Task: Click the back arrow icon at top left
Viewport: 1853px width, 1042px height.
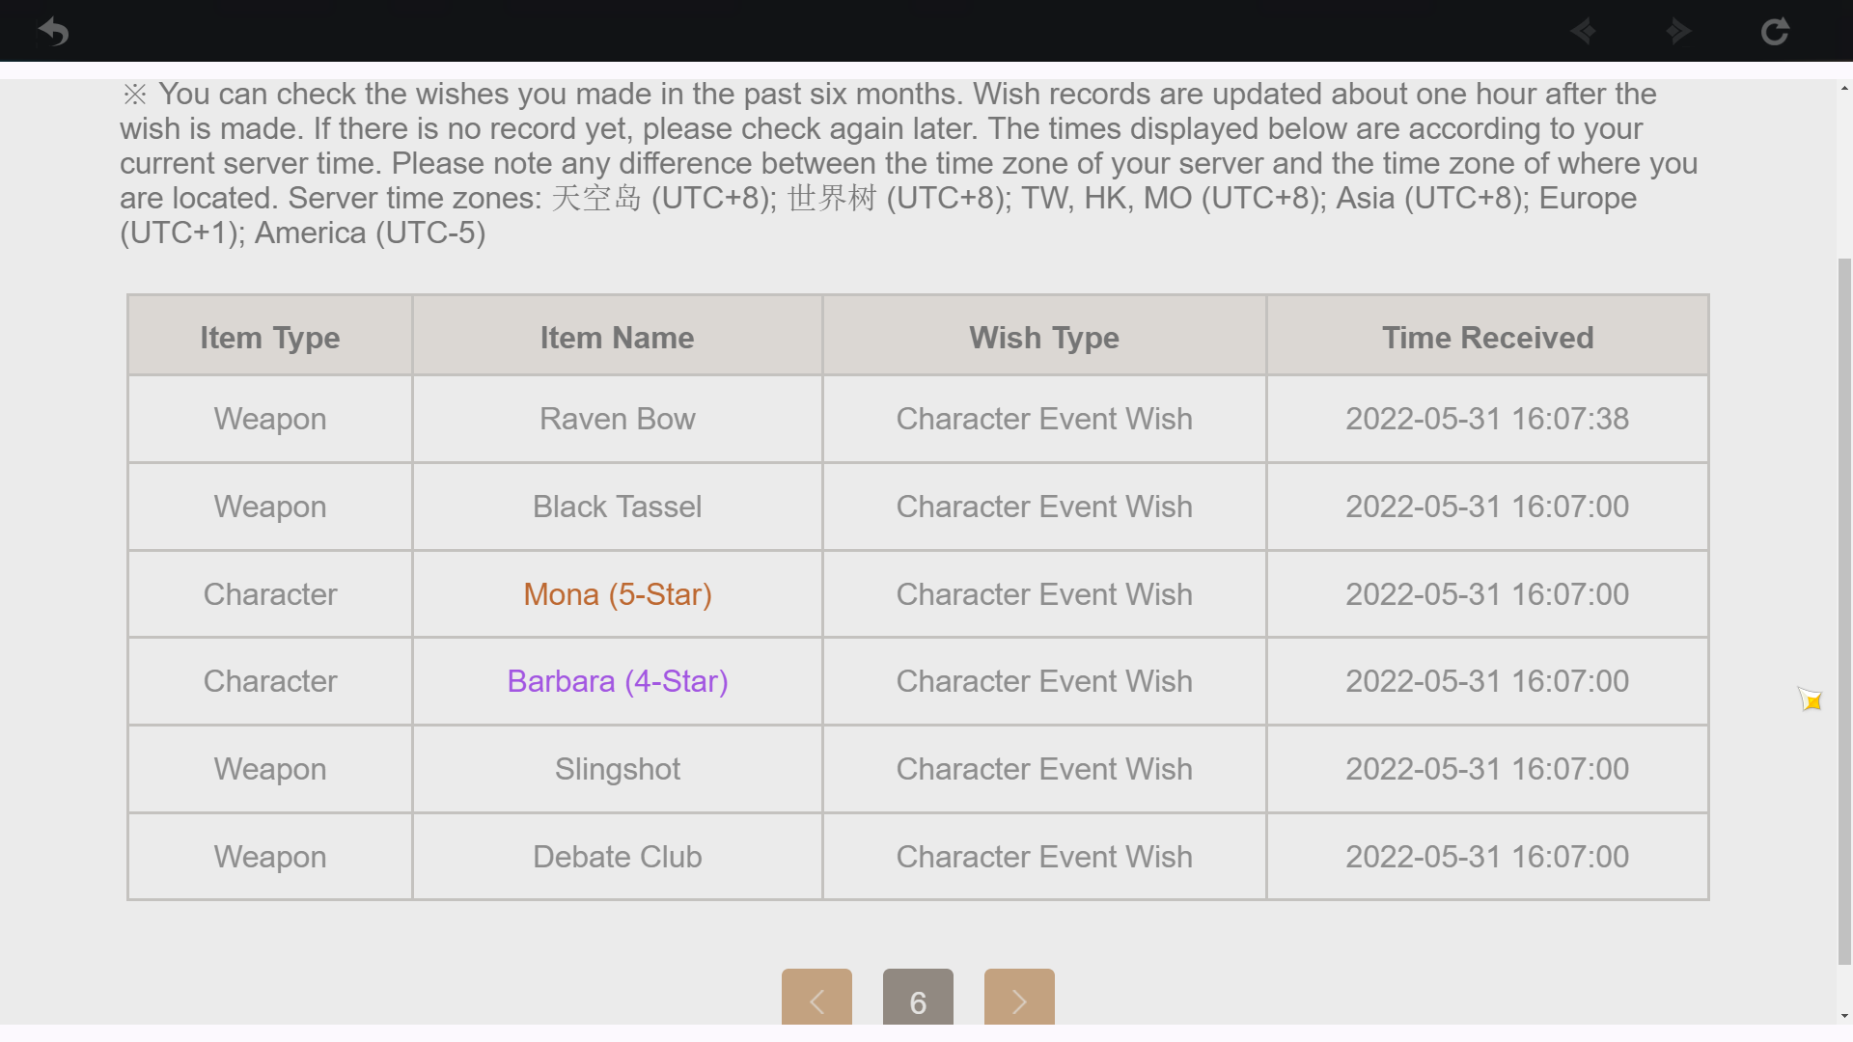Action: click(53, 32)
